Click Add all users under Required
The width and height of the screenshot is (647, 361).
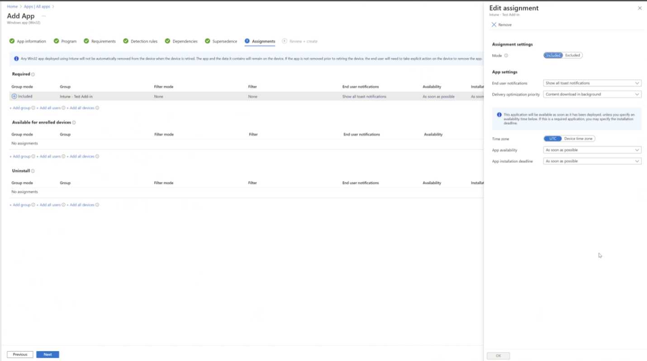click(x=50, y=108)
